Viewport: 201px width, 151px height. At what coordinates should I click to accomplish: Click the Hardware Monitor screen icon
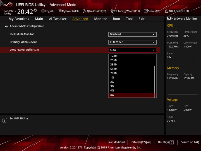point(169,19)
